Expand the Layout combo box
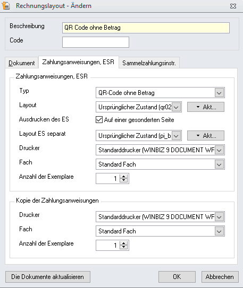 point(176,107)
